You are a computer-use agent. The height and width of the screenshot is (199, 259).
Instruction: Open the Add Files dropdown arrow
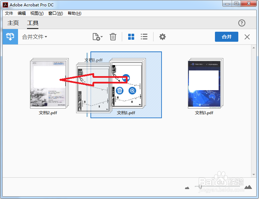click(101, 37)
